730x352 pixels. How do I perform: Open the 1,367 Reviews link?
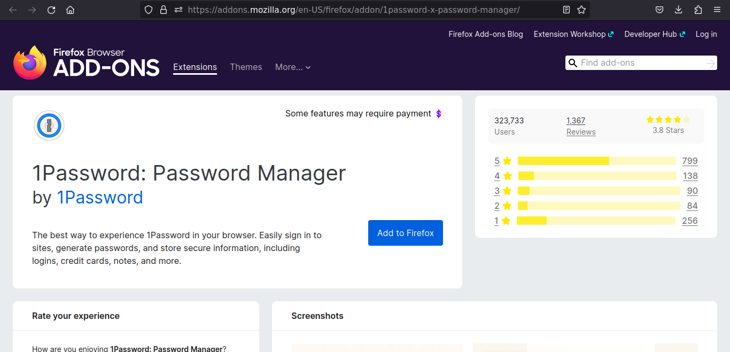tap(580, 126)
